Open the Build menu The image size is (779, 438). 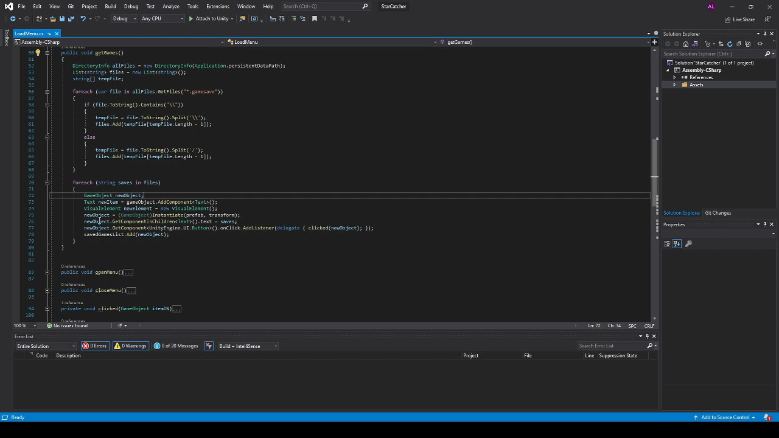pyautogui.click(x=110, y=7)
